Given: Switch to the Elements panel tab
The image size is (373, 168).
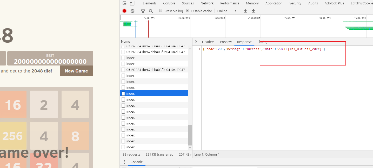Looking at the screenshot, I should coord(150,3).
